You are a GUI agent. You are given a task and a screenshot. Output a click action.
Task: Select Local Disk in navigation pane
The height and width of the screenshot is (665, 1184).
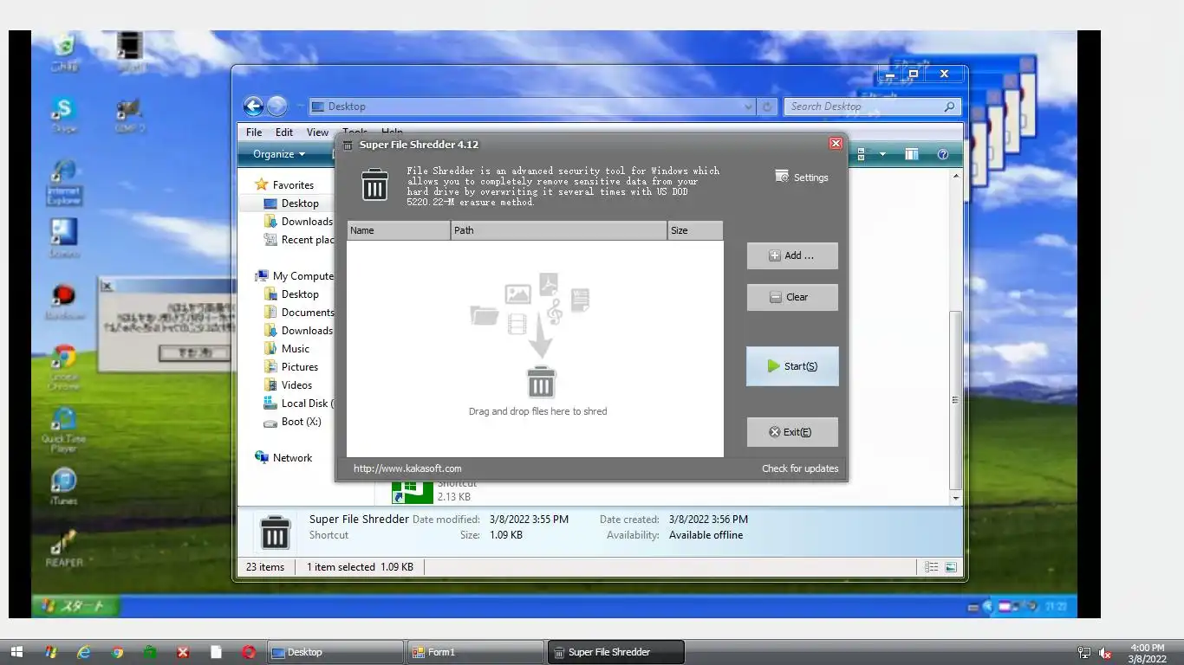coord(299,404)
